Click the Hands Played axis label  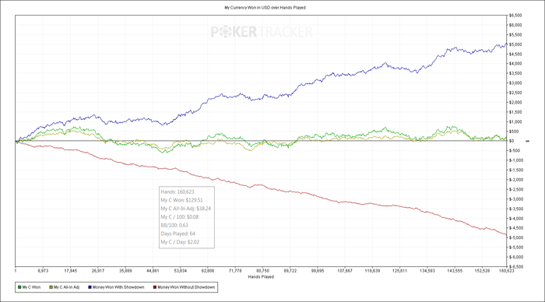261,277
